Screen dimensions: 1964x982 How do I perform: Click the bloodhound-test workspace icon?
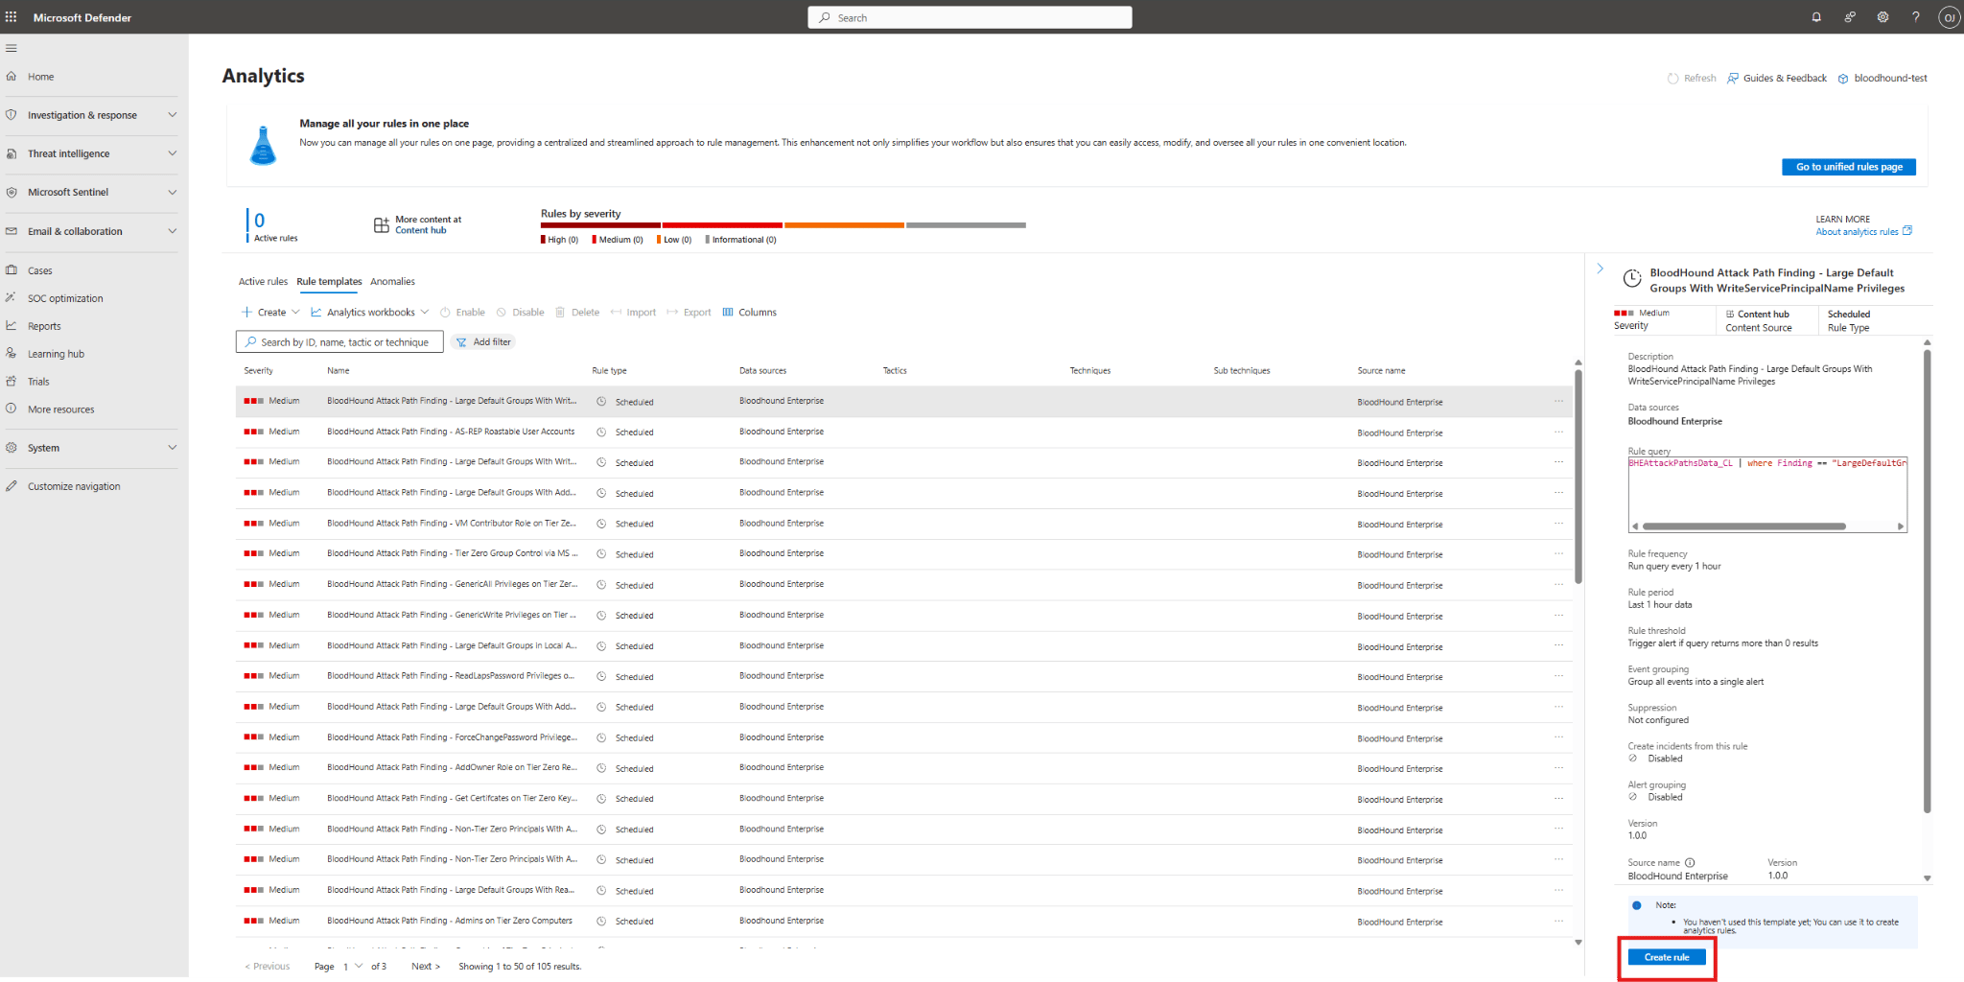(1843, 79)
